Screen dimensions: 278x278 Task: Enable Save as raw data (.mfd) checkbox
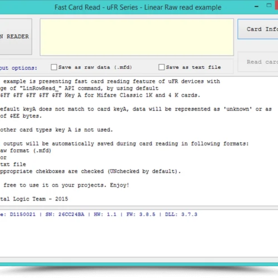(54, 67)
